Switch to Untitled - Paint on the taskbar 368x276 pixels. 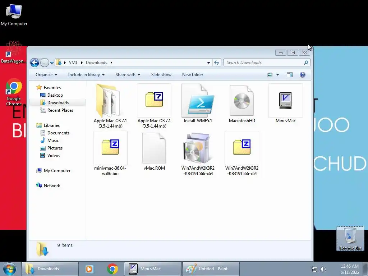[x=211, y=269]
